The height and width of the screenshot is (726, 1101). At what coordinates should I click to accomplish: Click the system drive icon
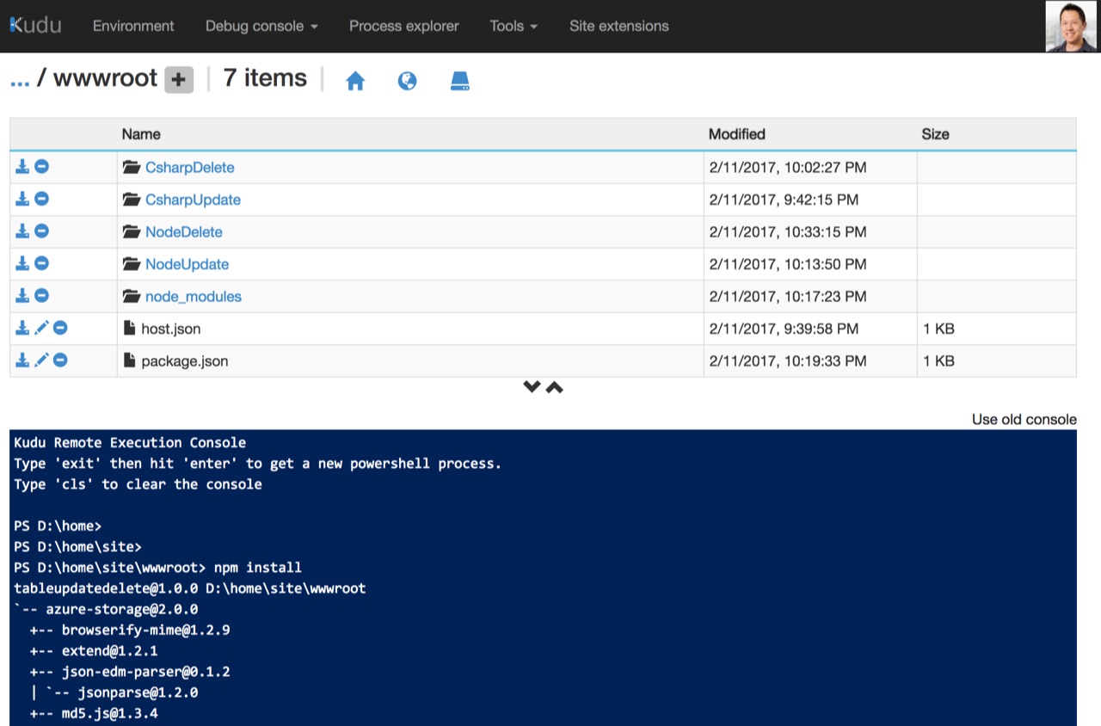point(460,81)
